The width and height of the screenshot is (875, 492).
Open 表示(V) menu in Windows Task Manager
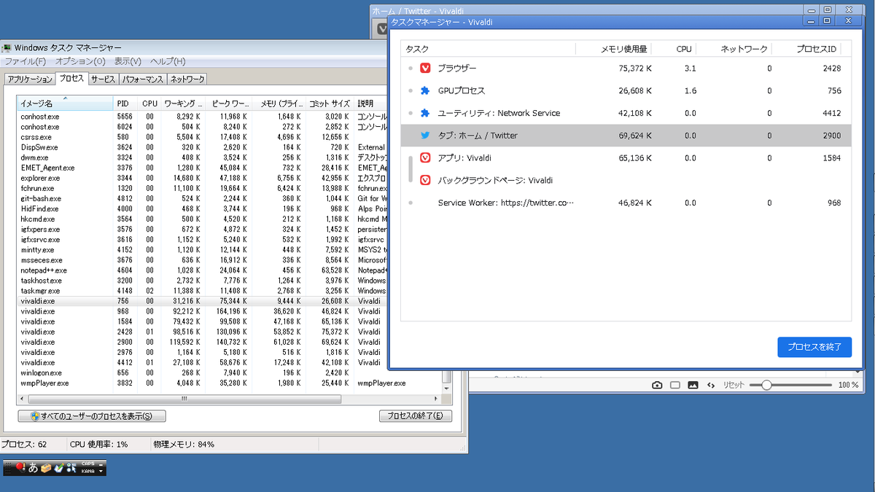click(128, 61)
